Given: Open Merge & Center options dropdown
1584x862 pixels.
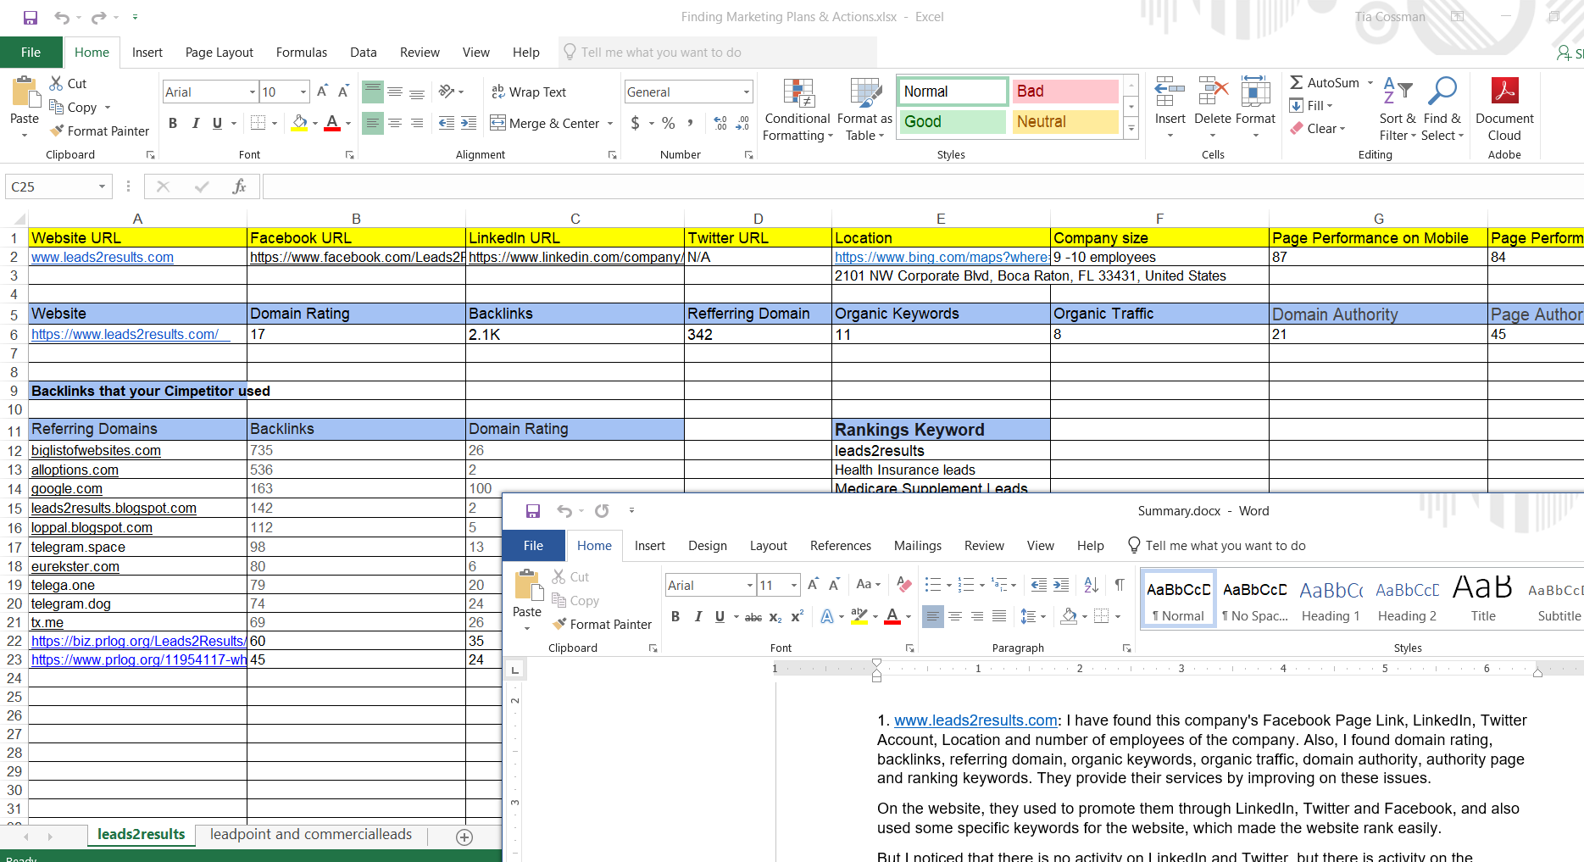Looking at the screenshot, I should point(610,124).
